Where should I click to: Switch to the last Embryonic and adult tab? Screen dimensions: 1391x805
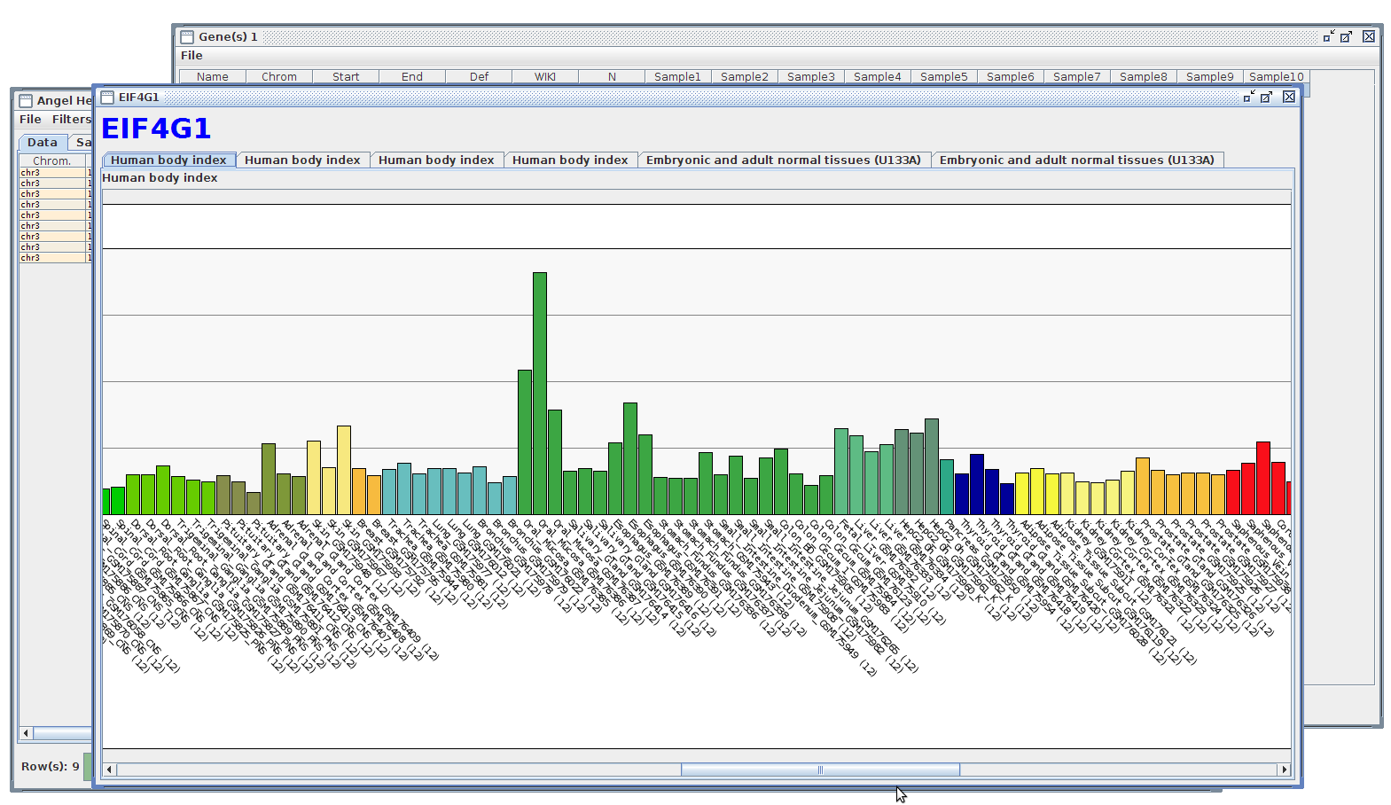tap(1076, 160)
